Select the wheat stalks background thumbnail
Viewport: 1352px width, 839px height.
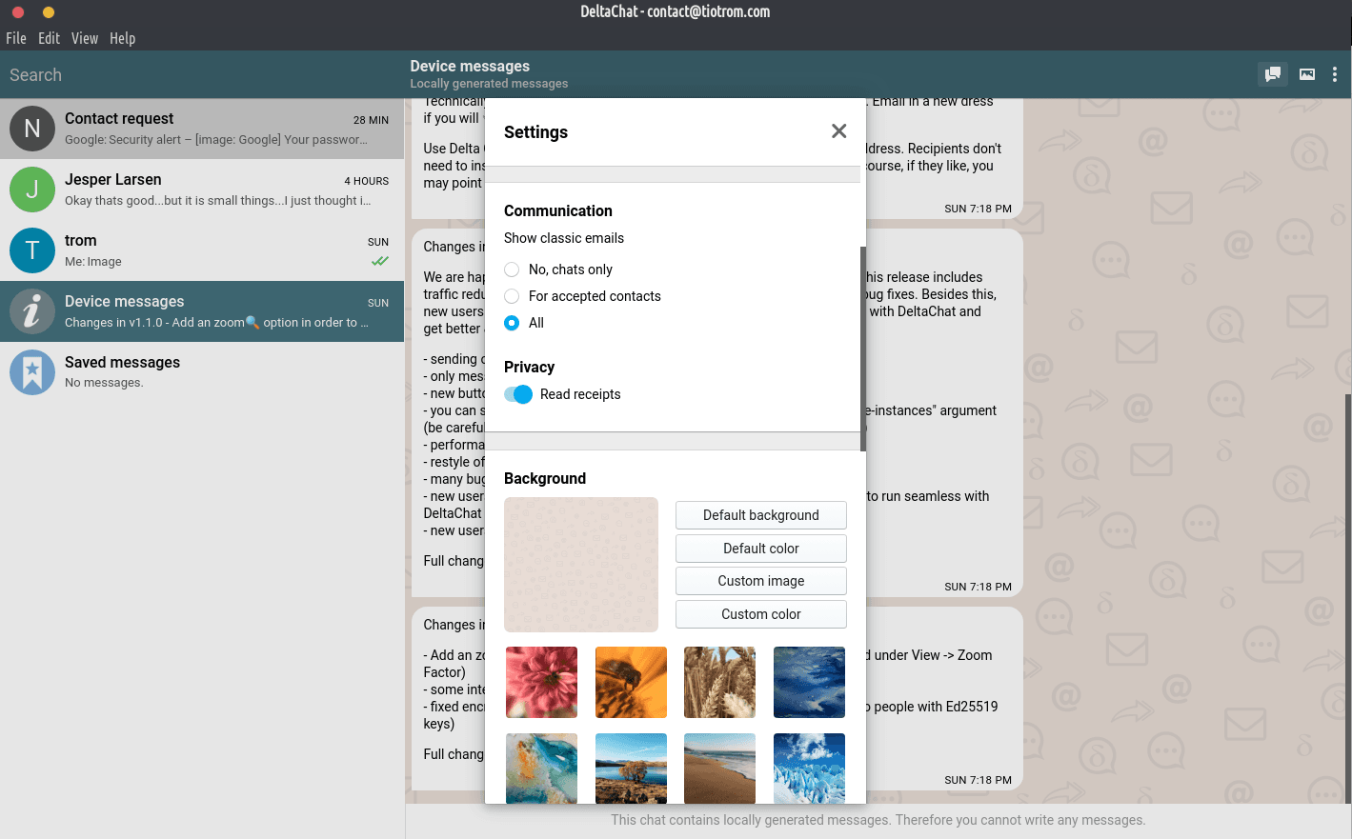coord(719,682)
